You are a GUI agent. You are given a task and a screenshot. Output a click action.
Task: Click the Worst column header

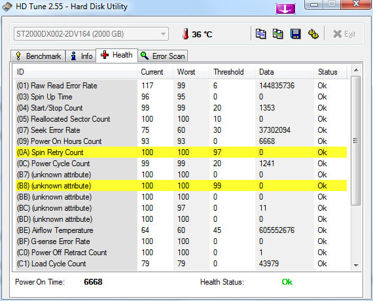tap(191, 72)
